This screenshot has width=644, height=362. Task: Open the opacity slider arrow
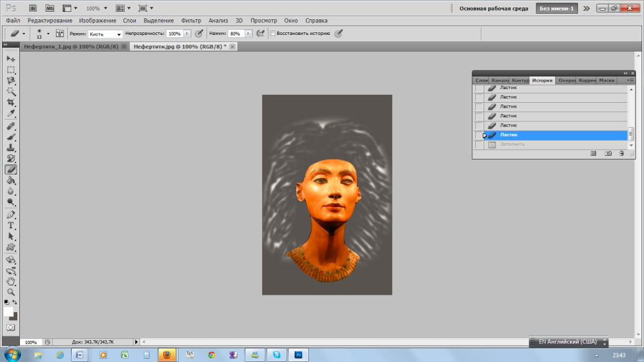(187, 33)
